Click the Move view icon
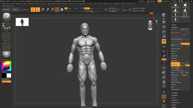 click(x=164, y=73)
